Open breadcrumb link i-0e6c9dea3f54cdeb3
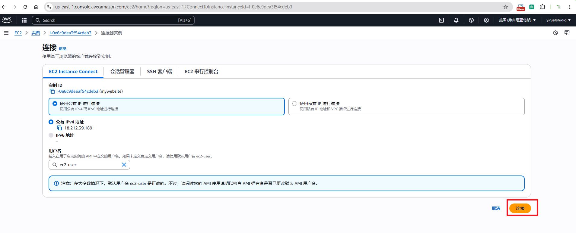Image resolution: width=576 pixels, height=233 pixels. tap(70, 33)
